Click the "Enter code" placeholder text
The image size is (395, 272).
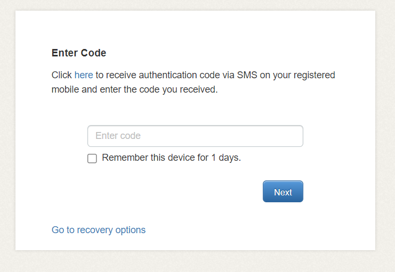(x=118, y=136)
